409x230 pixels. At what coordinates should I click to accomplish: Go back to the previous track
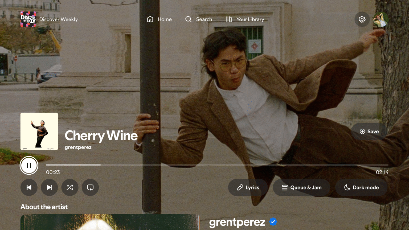click(x=29, y=187)
